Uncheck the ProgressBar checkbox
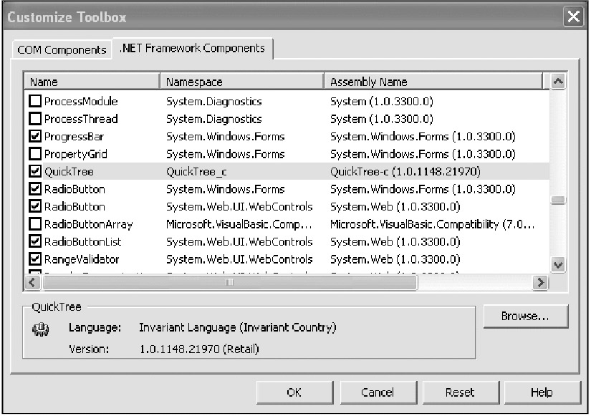 coord(34,137)
